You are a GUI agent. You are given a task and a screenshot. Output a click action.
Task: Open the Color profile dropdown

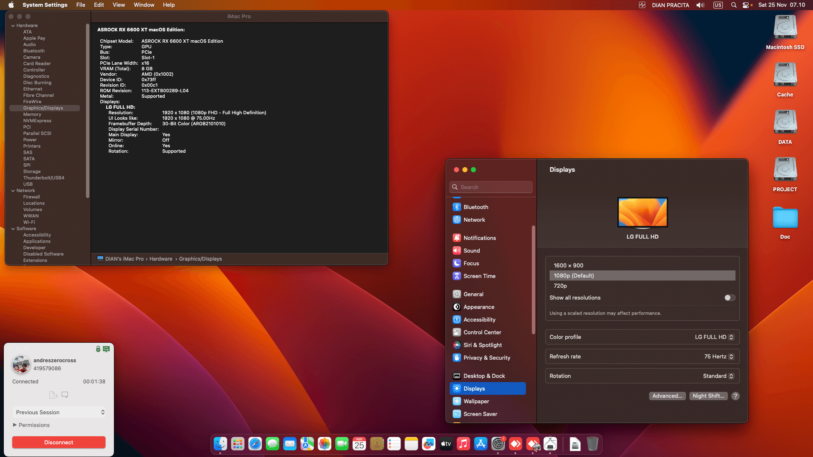714,337
